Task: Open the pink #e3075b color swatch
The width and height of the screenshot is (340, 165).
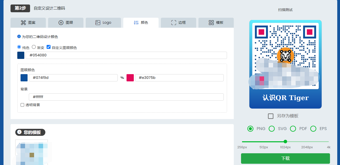Action: [x=130, y=78]
